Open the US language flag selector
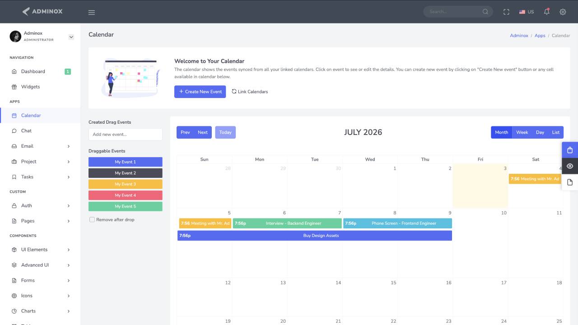This screenshot has width=578, height=325. [x=527, y=12]
